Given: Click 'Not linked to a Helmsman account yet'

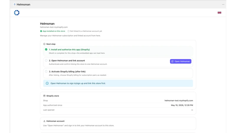Looking at the screenshot, I should click(86, 31).
